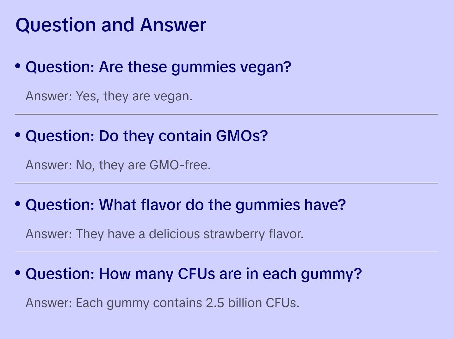
Task: Click the divider line below the strawberry answer
Action: click(x=226, y=252)
